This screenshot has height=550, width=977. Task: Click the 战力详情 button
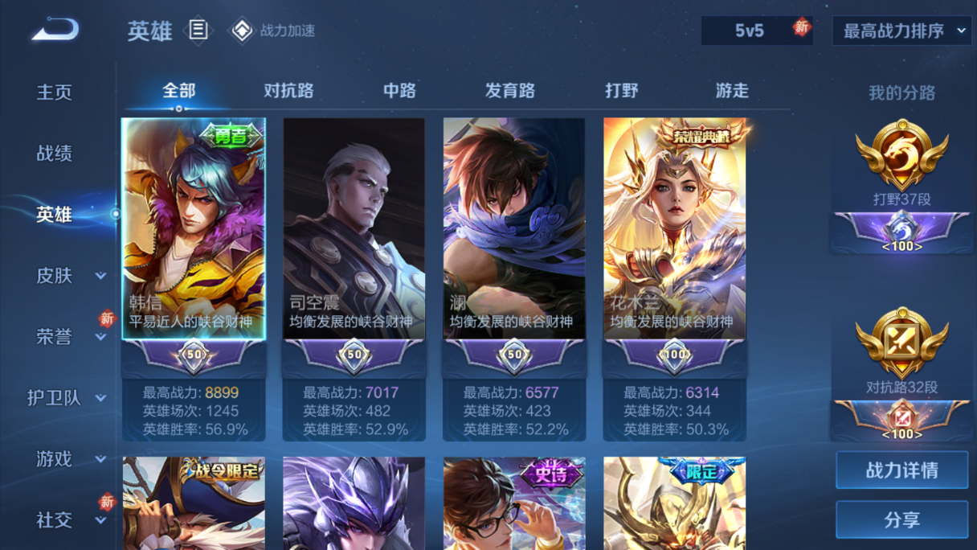[x=901, y=470]
